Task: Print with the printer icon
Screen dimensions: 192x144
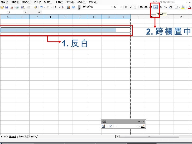Action: click(17, 7)
